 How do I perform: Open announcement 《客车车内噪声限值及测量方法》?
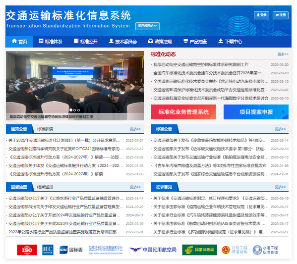coord(210,165)
